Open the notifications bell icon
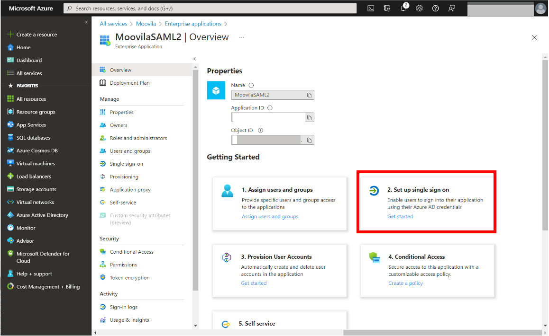Image resolution: width=549 pixels, height=336 pixels. (x=403, y=8)
